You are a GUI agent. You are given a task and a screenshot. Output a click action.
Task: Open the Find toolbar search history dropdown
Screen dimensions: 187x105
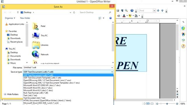[154, 10]
